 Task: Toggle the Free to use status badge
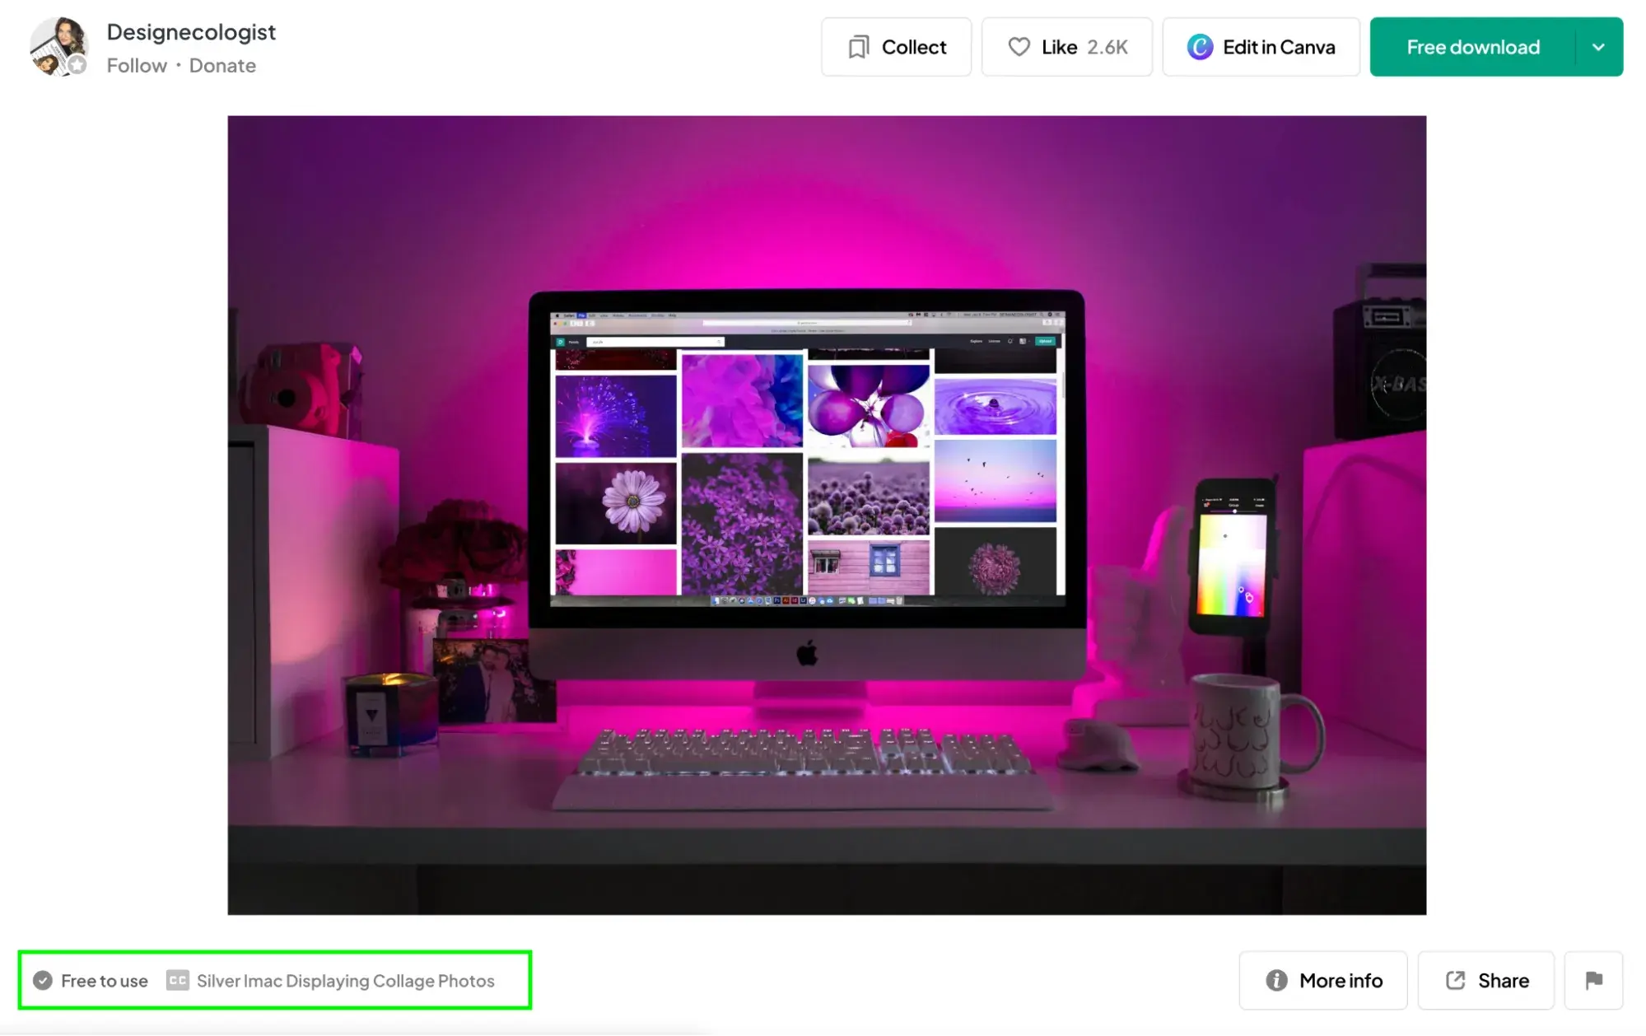click(x=90, y=980)
